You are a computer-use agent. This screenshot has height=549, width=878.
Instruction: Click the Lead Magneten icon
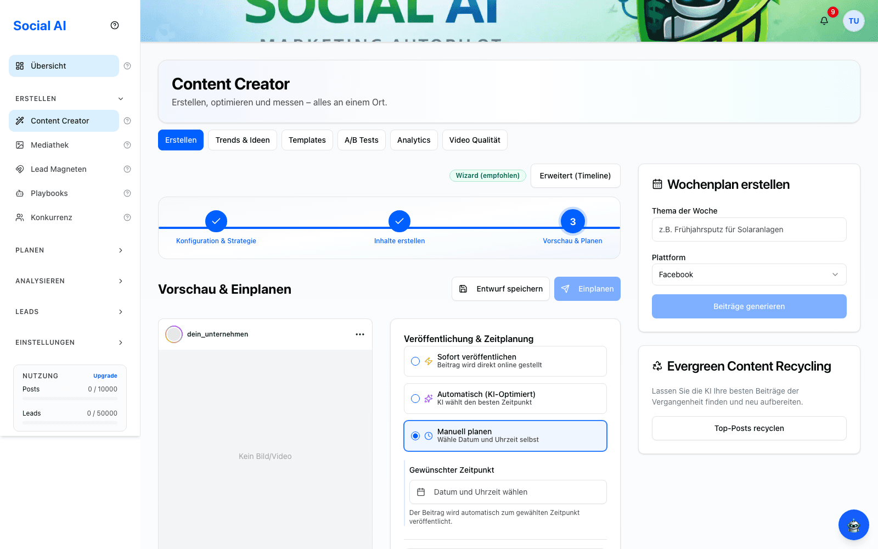(20, 169)
